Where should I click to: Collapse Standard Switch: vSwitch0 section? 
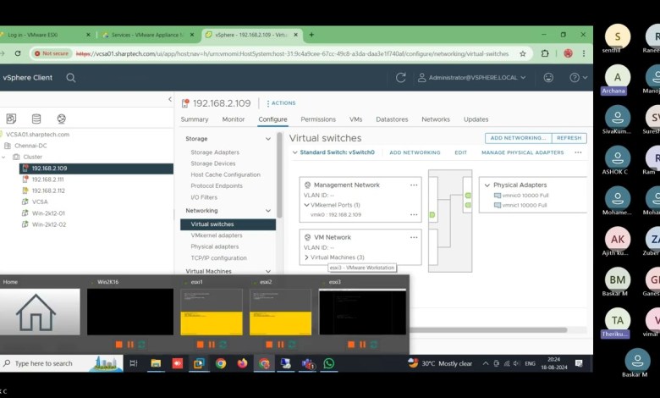coord(295,152)
